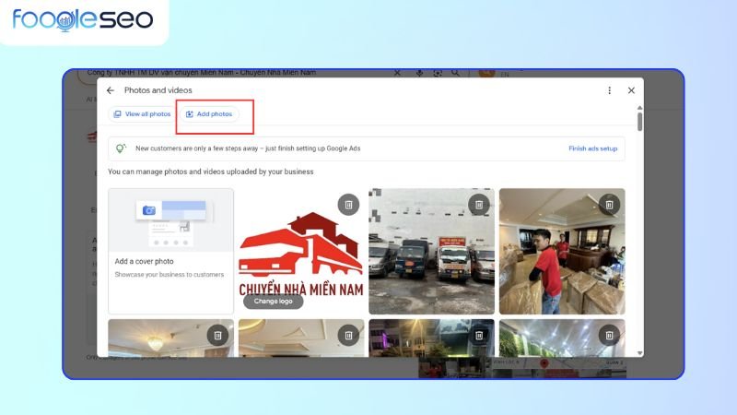Viewport: 737px width, 415px height.
Task: Delete the first photo in the second row
Action: coord(216,336)
